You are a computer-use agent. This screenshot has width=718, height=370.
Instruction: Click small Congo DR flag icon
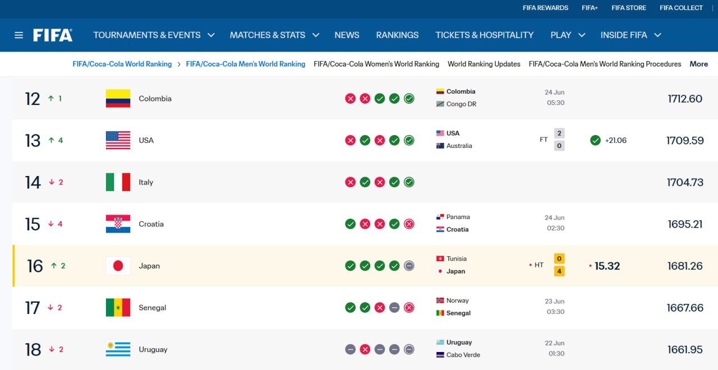point(440,104)
